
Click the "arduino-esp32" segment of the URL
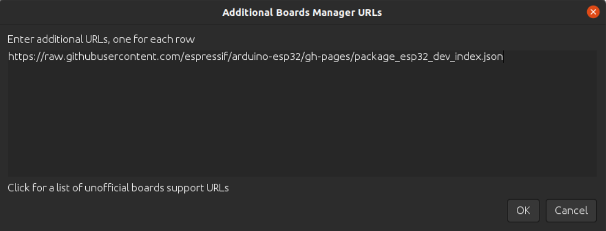pyautogui.click(x=266, y=57)
